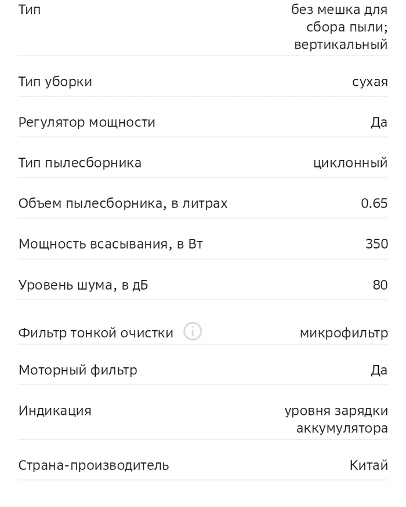
Task: Select the уровня зарядки аккумулятора value
Action: 336,420
